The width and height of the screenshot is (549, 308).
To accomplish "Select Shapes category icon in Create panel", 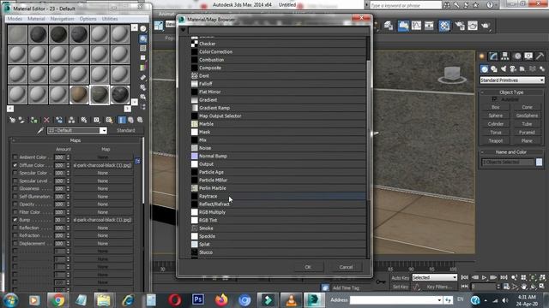I will tap(494, 68).
